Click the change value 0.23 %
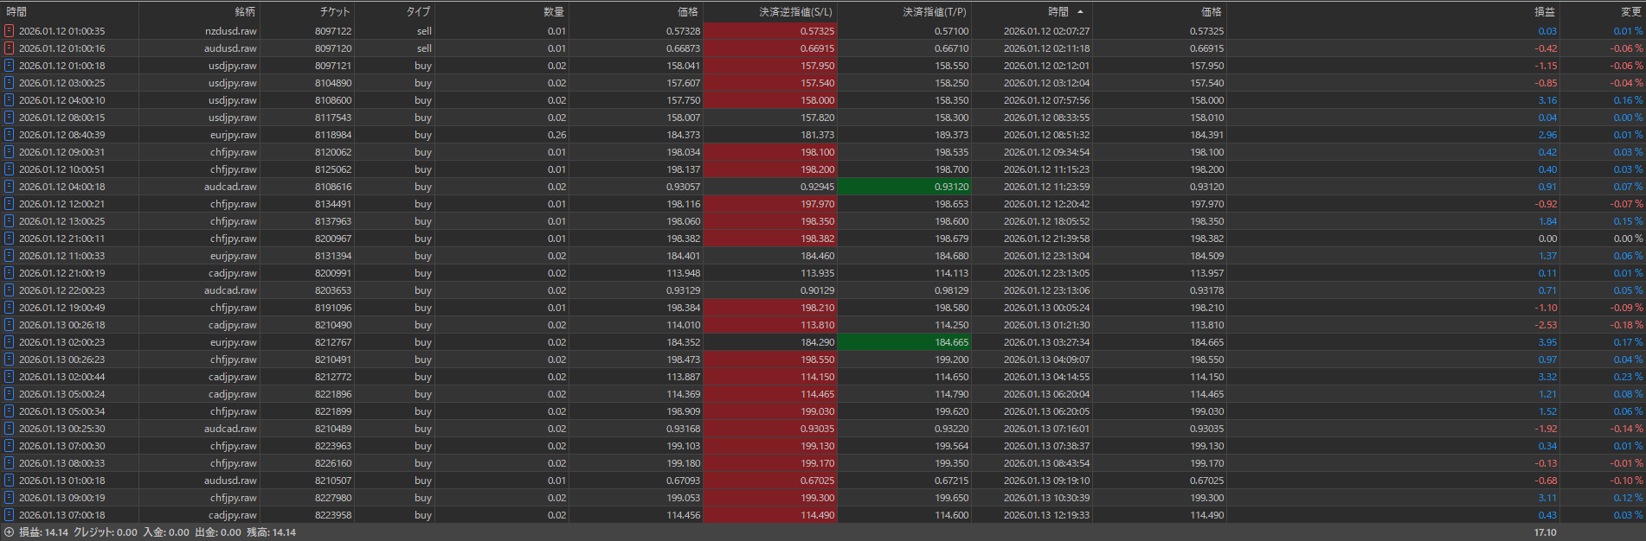Viewport: 1646px width, 541px height. (1628, 377)
